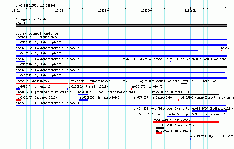Screen dimensions: 234x149
Task: Click the nsv6354239 (Sedlazeck2020) label
Action: coord(153,97)
